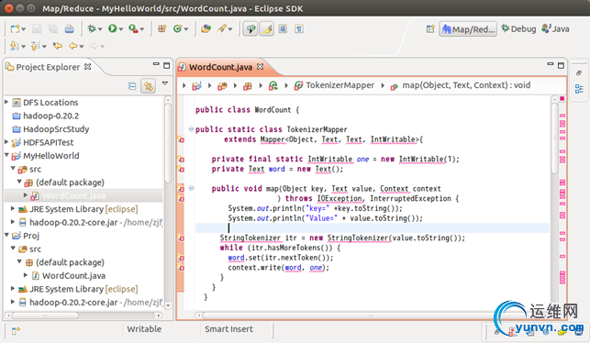Switch to the Java perspective

pyautogui.click(x=555, y=29)
